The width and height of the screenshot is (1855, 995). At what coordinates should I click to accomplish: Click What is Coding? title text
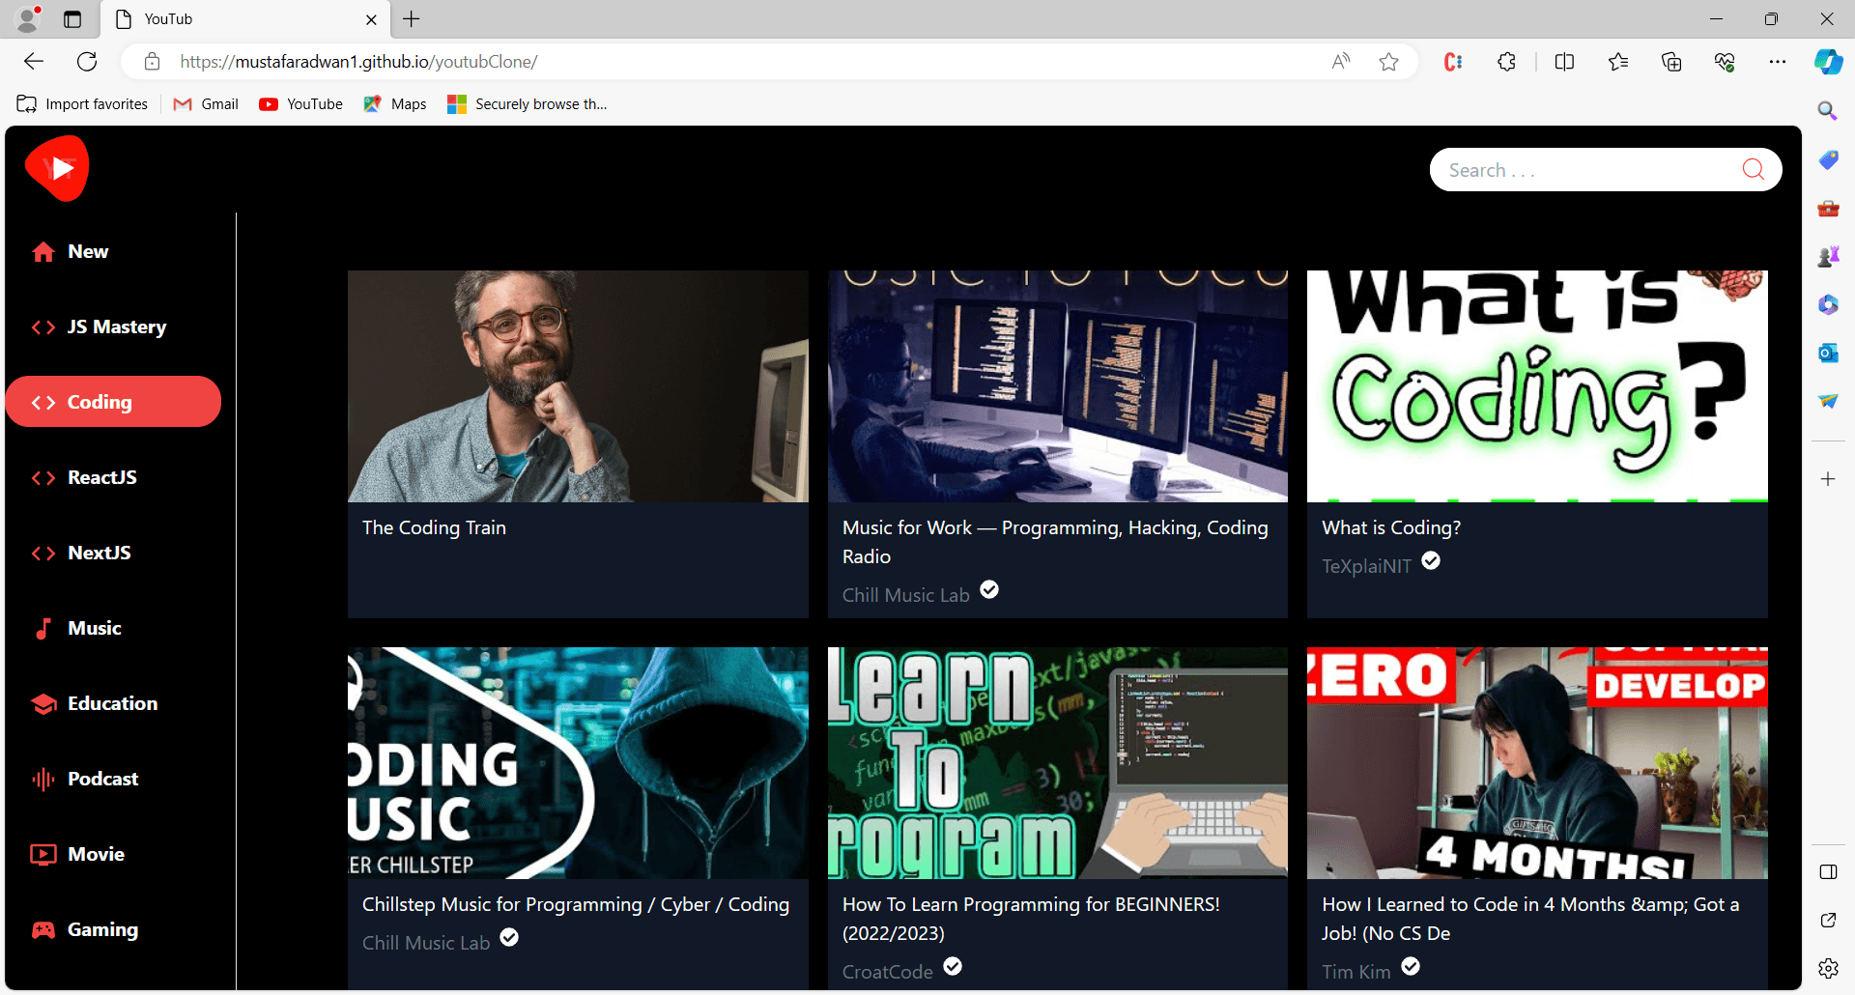[1391, 527]
